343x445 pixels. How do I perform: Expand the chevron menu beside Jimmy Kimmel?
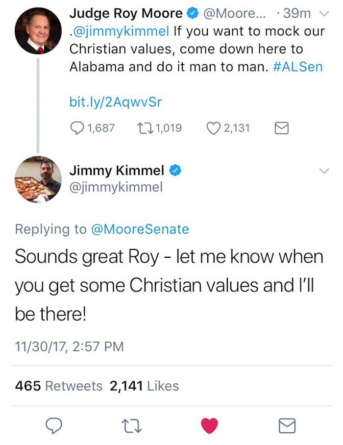pyautogui.click(x=324, y=171)
